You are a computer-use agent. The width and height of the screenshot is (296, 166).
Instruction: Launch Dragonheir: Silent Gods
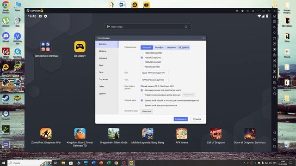[x=114, y=136]
